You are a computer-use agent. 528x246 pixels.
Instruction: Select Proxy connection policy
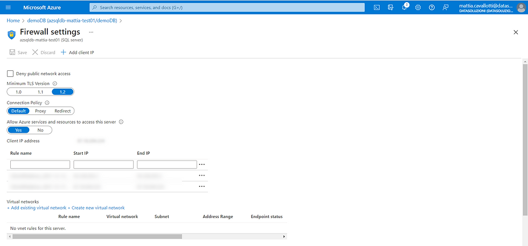coord(40,111)
